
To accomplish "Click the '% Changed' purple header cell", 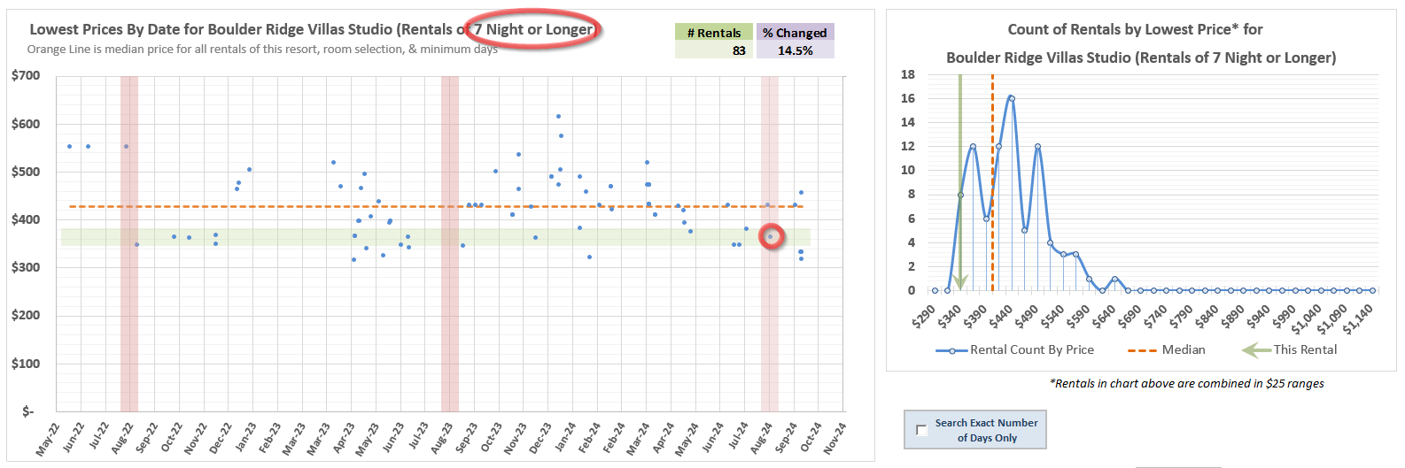I will click(x=795, y=33).
